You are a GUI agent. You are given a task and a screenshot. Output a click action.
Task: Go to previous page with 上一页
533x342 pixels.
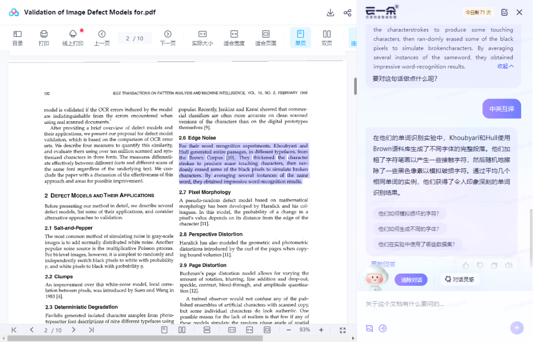point(102,37)
